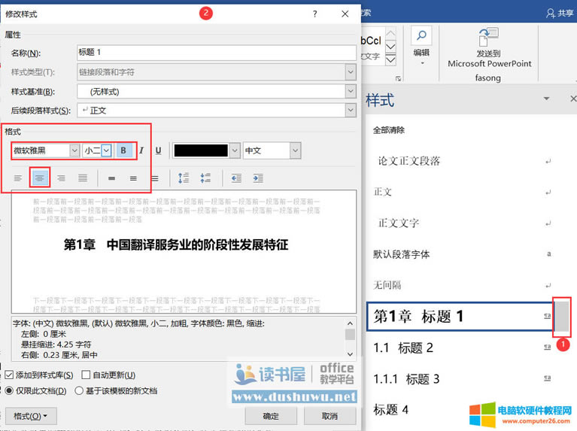Select the center alignment icon

coord(39,178)
